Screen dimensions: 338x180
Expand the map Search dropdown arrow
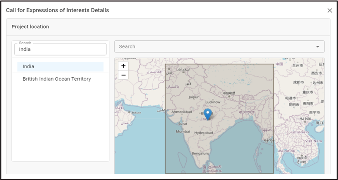tap(317, 47)
